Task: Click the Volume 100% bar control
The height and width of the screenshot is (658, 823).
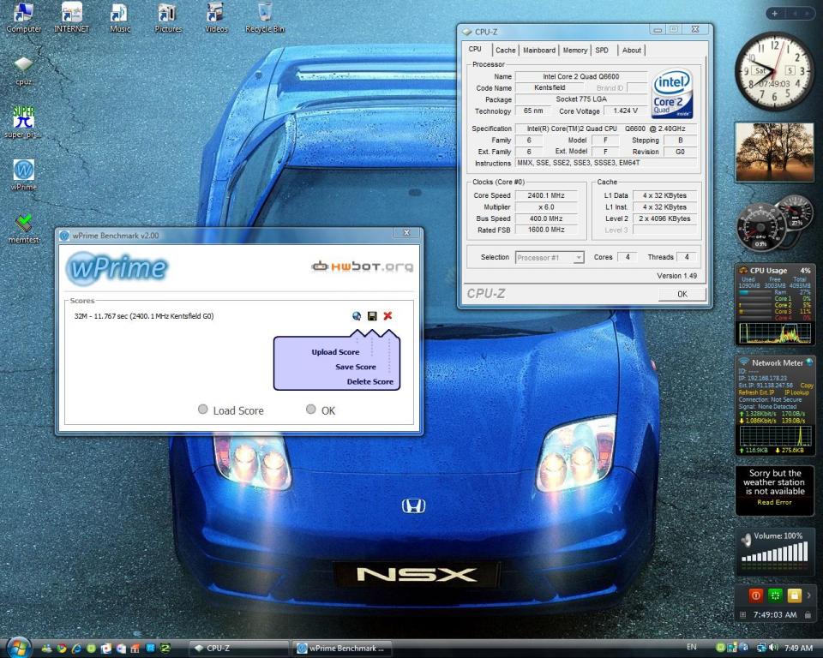Action: 774,552
